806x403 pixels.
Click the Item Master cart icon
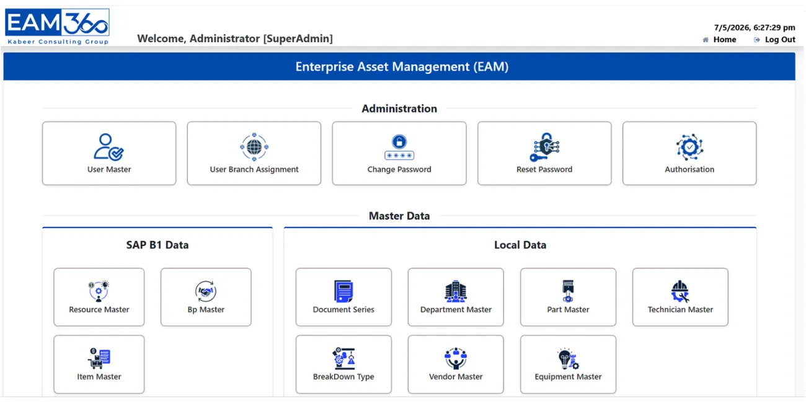[x=99, y=358]
